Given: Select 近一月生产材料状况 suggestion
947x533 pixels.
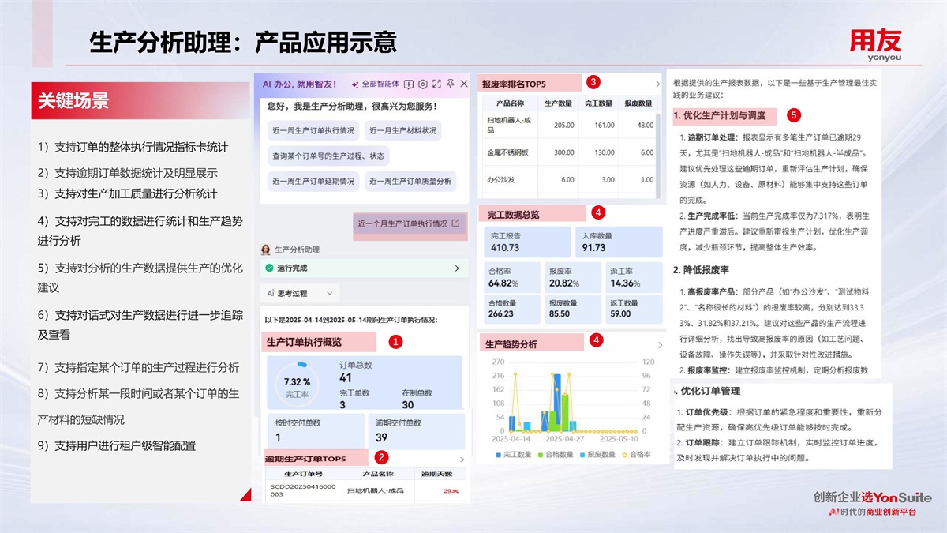Looking at the screenshot, I should coord(402,130).
